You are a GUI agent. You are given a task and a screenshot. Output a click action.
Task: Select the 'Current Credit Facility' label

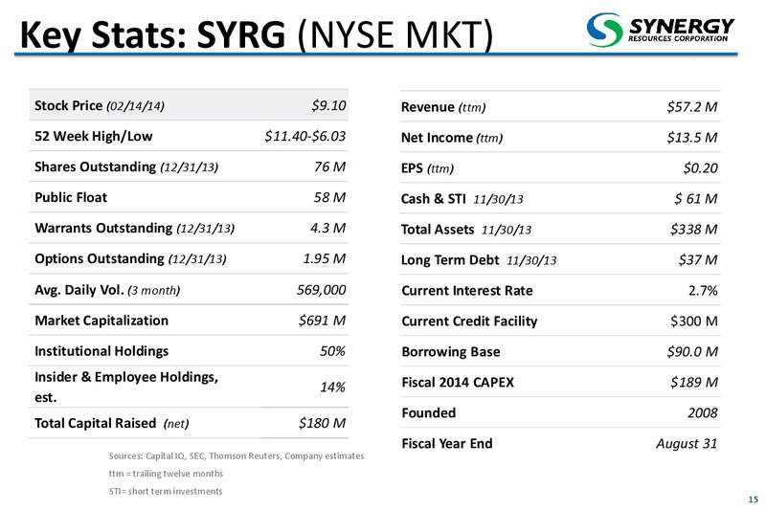click(469, 322)
